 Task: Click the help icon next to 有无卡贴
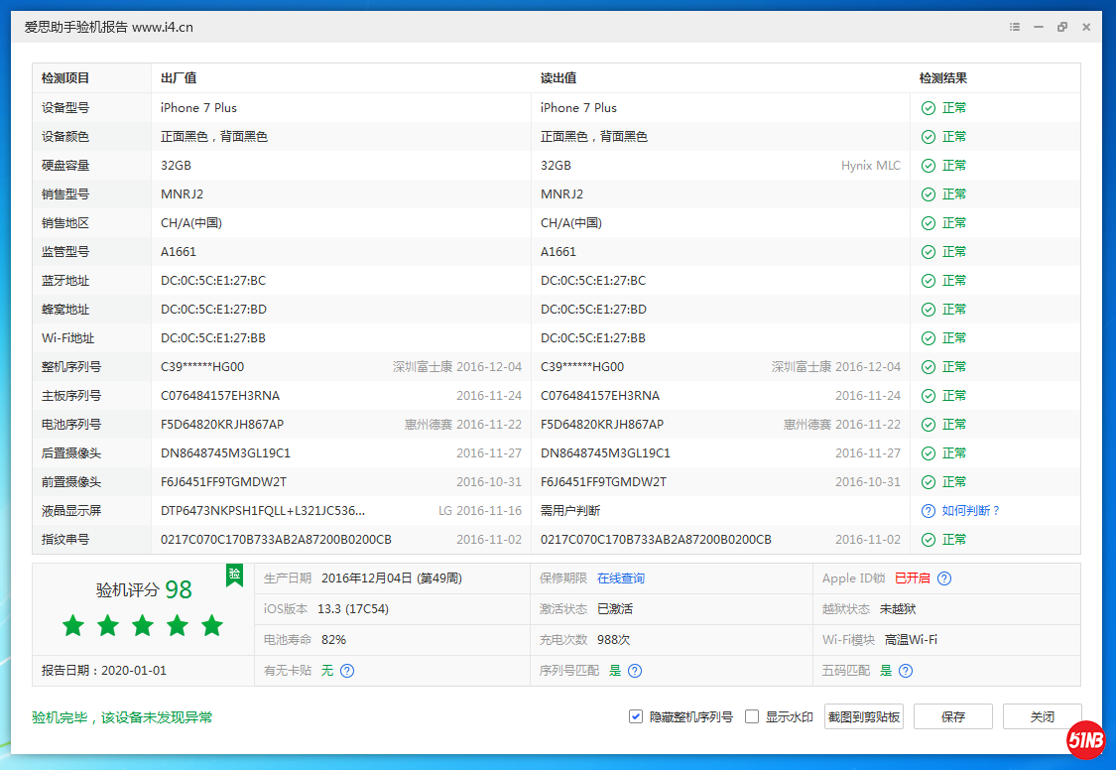(x=347, y=671)
